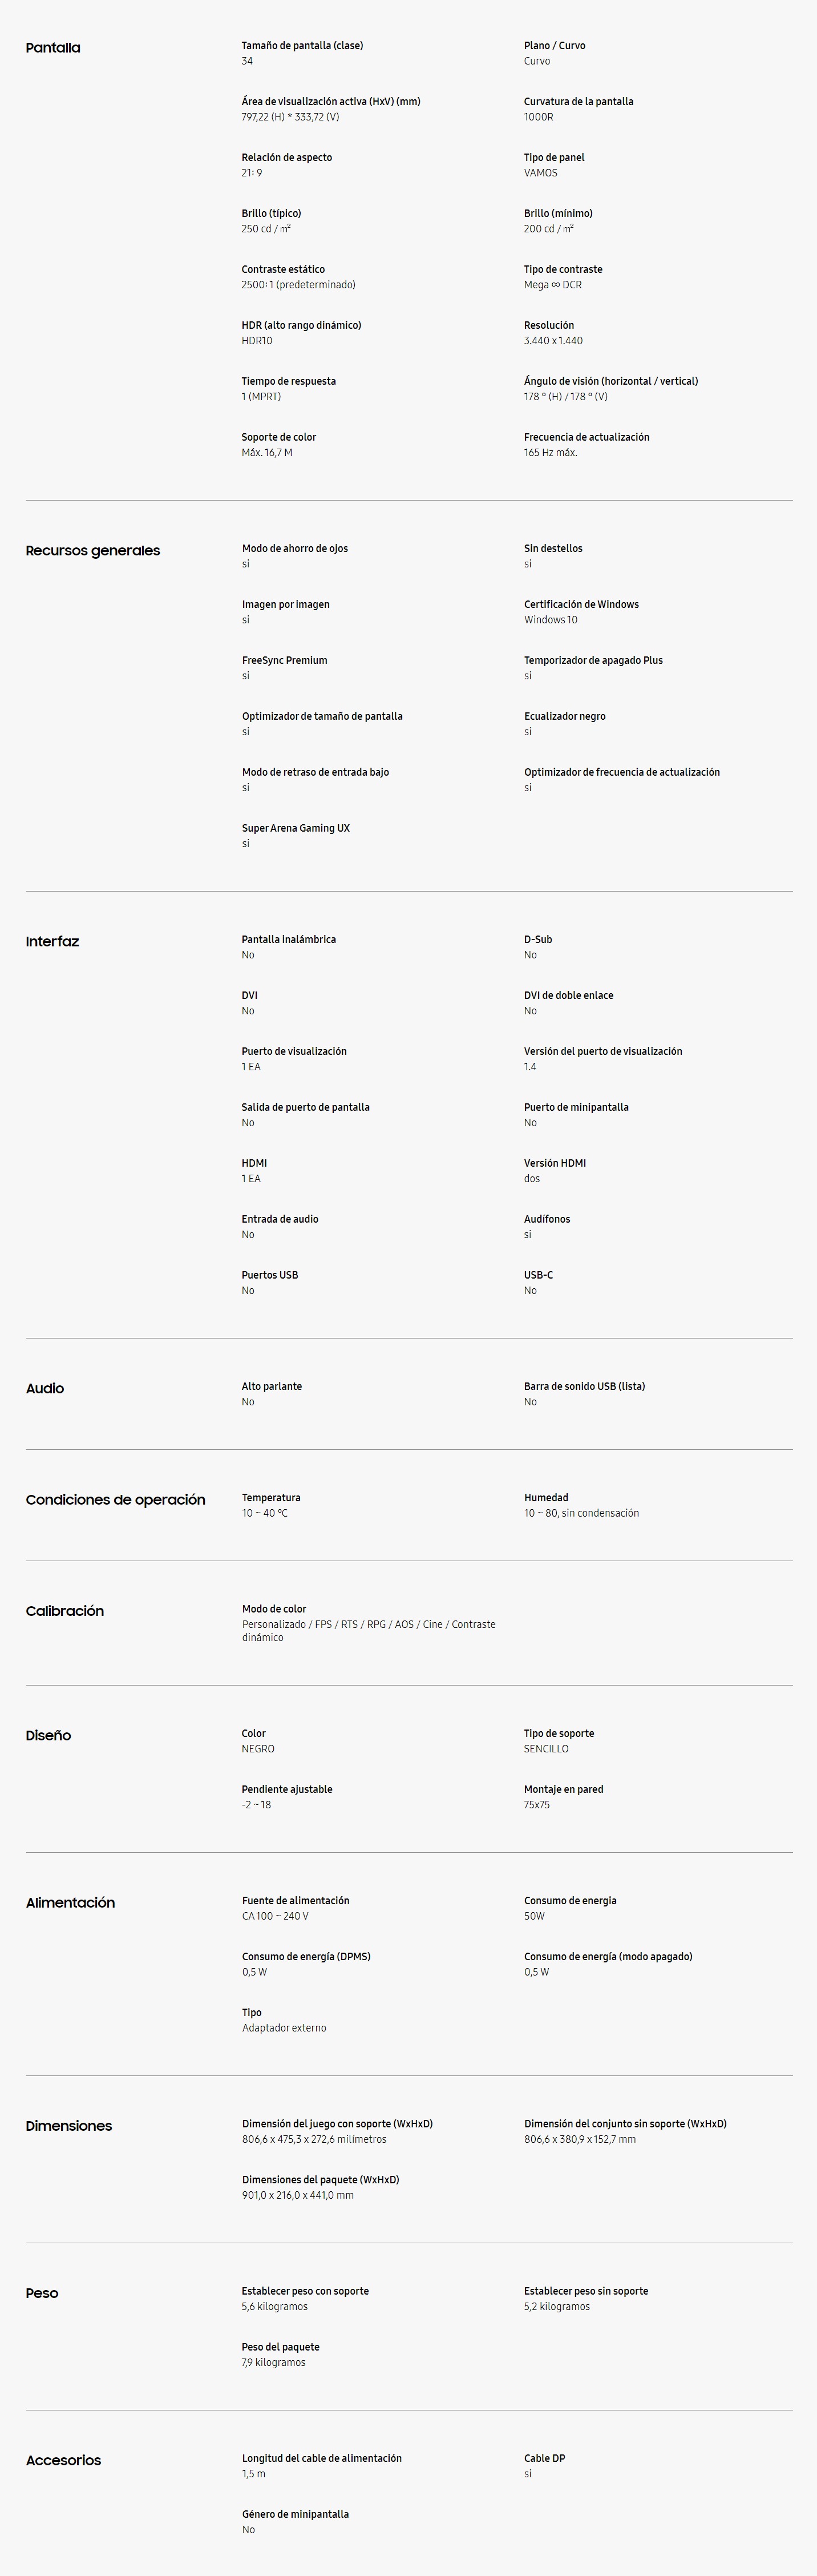Select the Alimentación section heading

click(70, 1903)
